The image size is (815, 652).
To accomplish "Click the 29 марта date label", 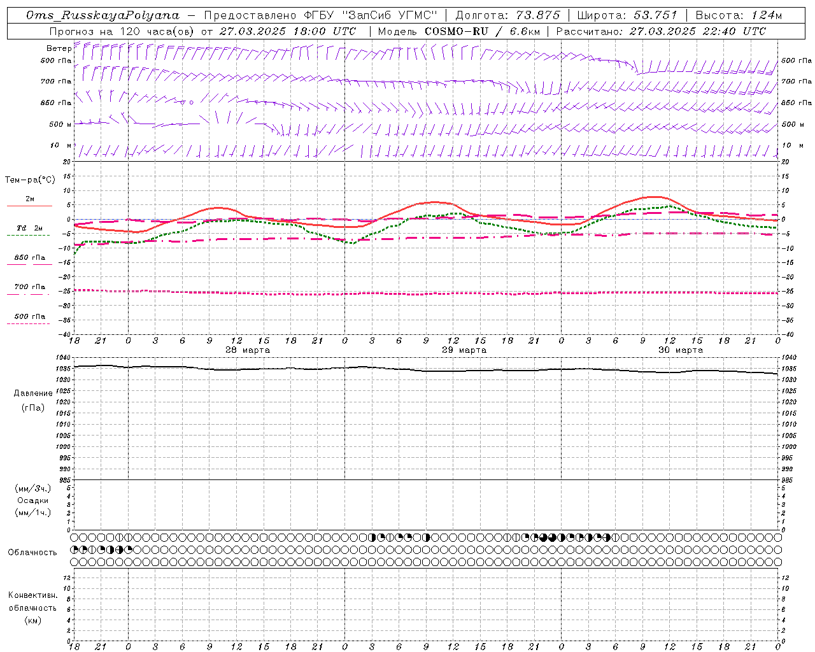I will pyautogui.click(x=464, y=350).
